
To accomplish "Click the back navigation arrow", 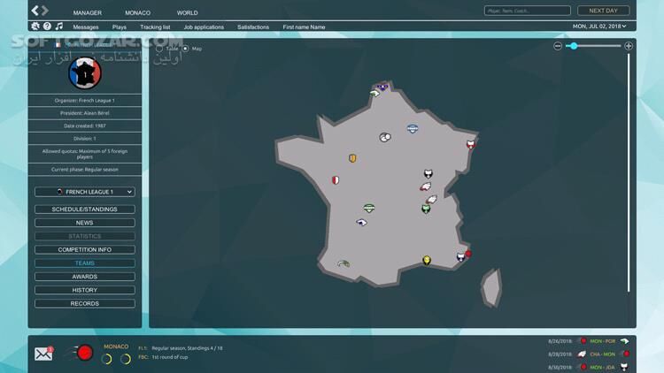I will [35, 11].
